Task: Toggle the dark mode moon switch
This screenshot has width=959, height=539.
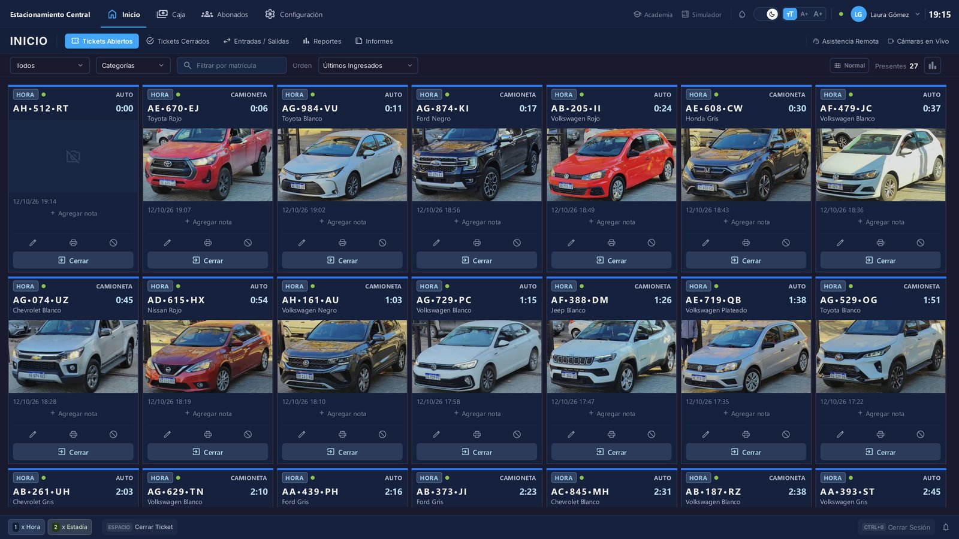Action: coord(766,14)
